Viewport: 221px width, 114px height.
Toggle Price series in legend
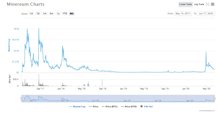click(94, 106)
